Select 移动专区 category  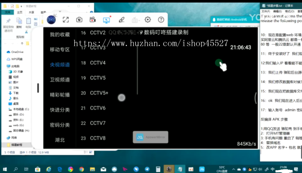click(x=60, y=50)
